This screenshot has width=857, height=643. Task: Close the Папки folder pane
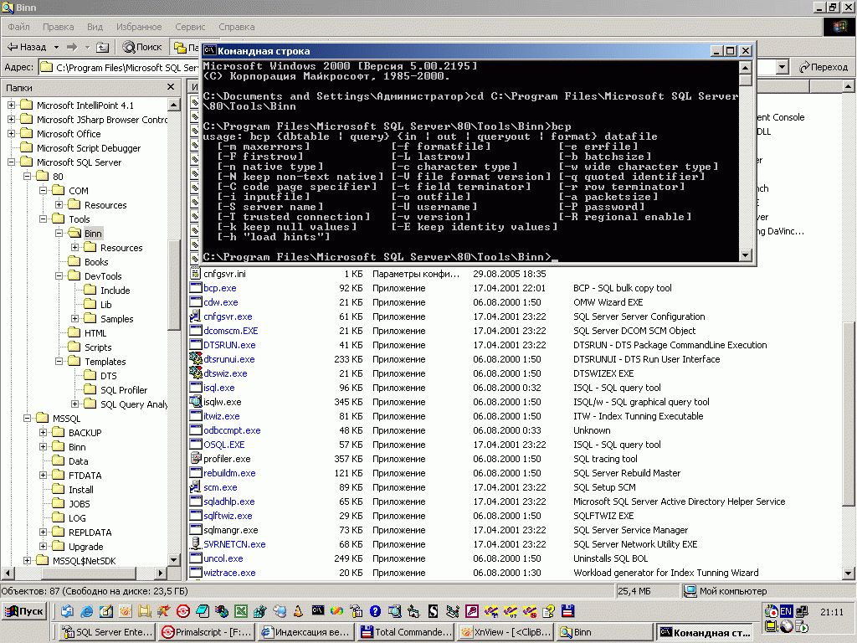coord(171,87)
